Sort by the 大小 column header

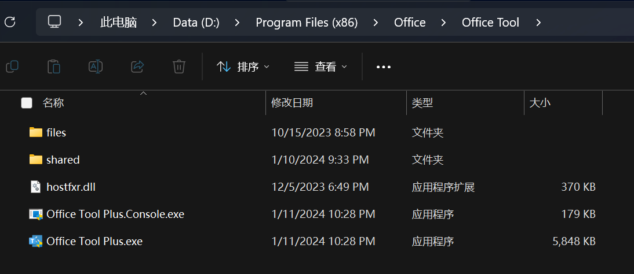[540, 103]
